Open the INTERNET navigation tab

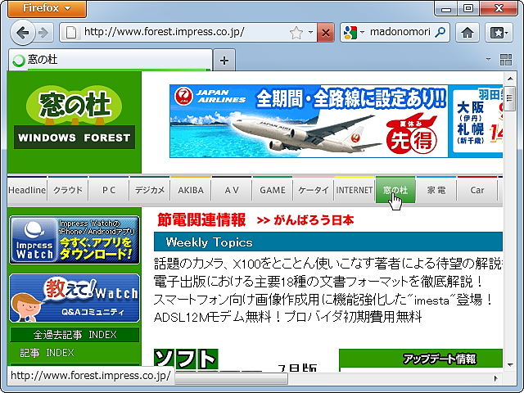[355, 190]
